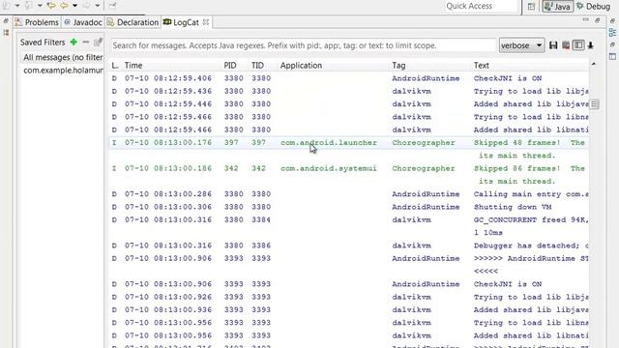619x348 pixels.
Task: Export selected log items to file
Action: [x=553, y=45]
